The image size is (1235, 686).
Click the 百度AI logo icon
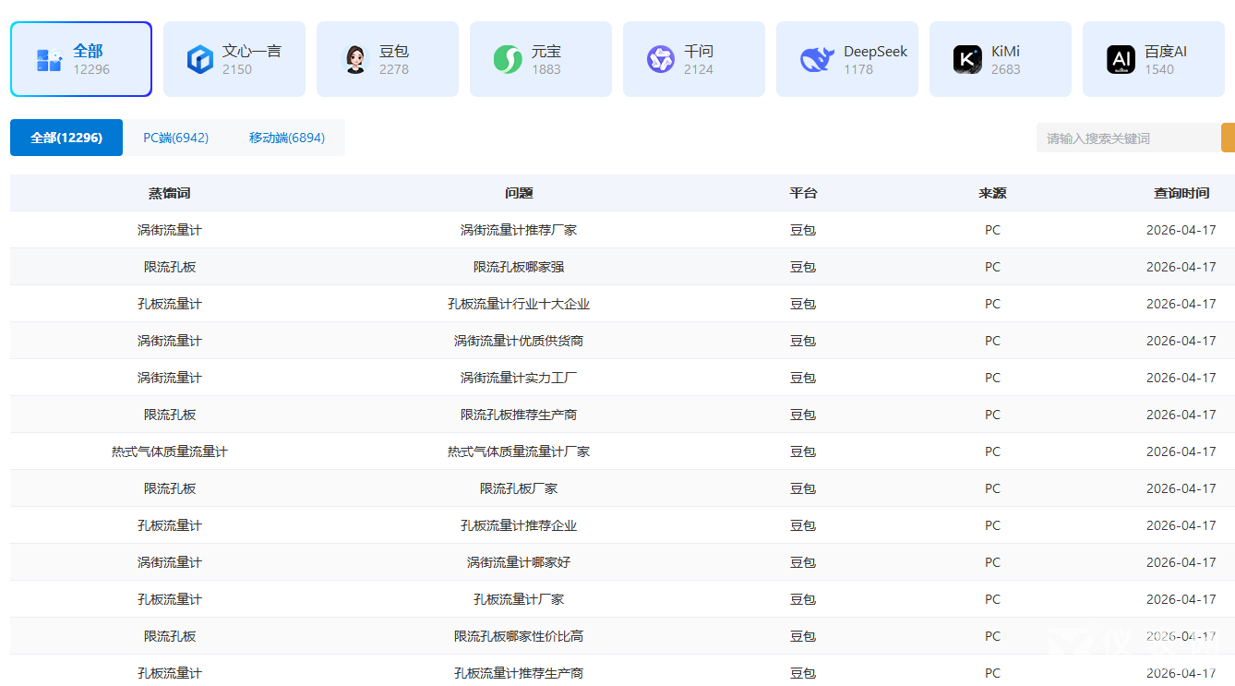tap(1121, 60)
